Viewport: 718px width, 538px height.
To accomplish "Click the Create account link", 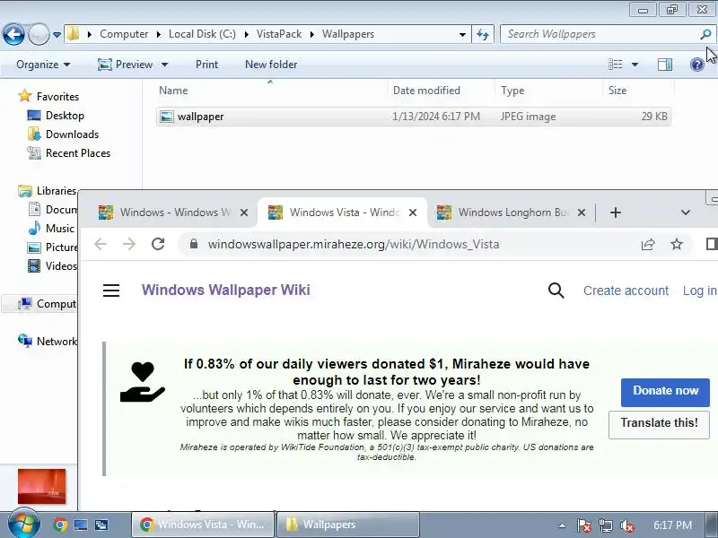I will [x=626, y=291].
